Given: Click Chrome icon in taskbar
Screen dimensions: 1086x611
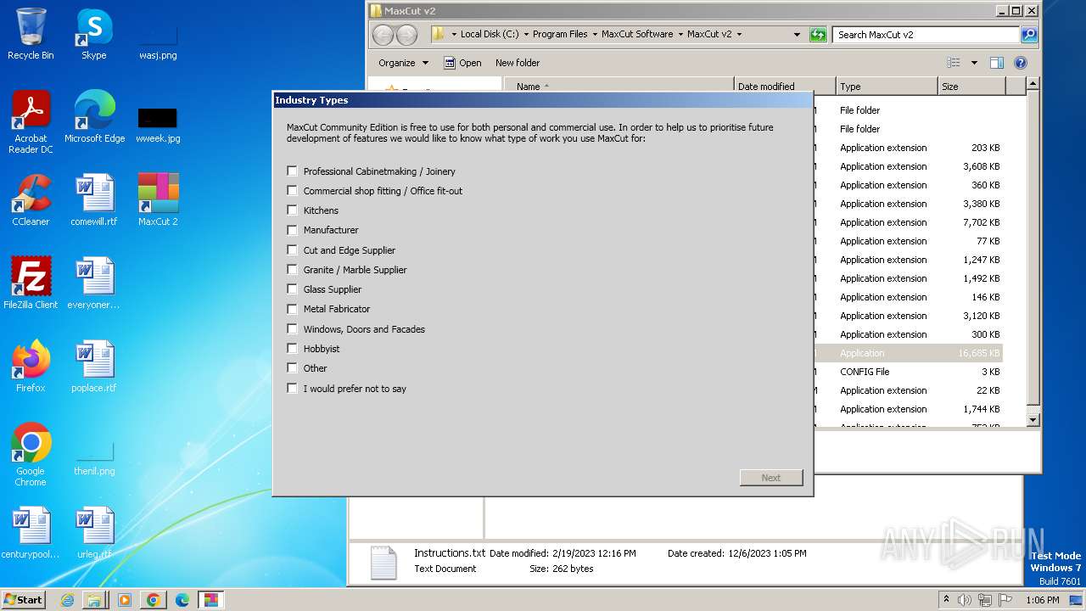Looking at the screenshot, I should (x=153, y=600).
